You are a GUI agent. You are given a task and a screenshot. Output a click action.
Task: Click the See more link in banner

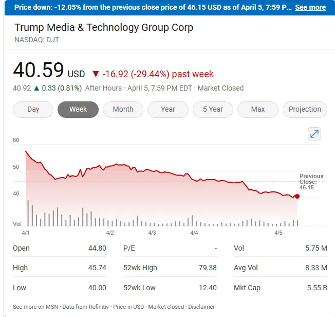310,7
